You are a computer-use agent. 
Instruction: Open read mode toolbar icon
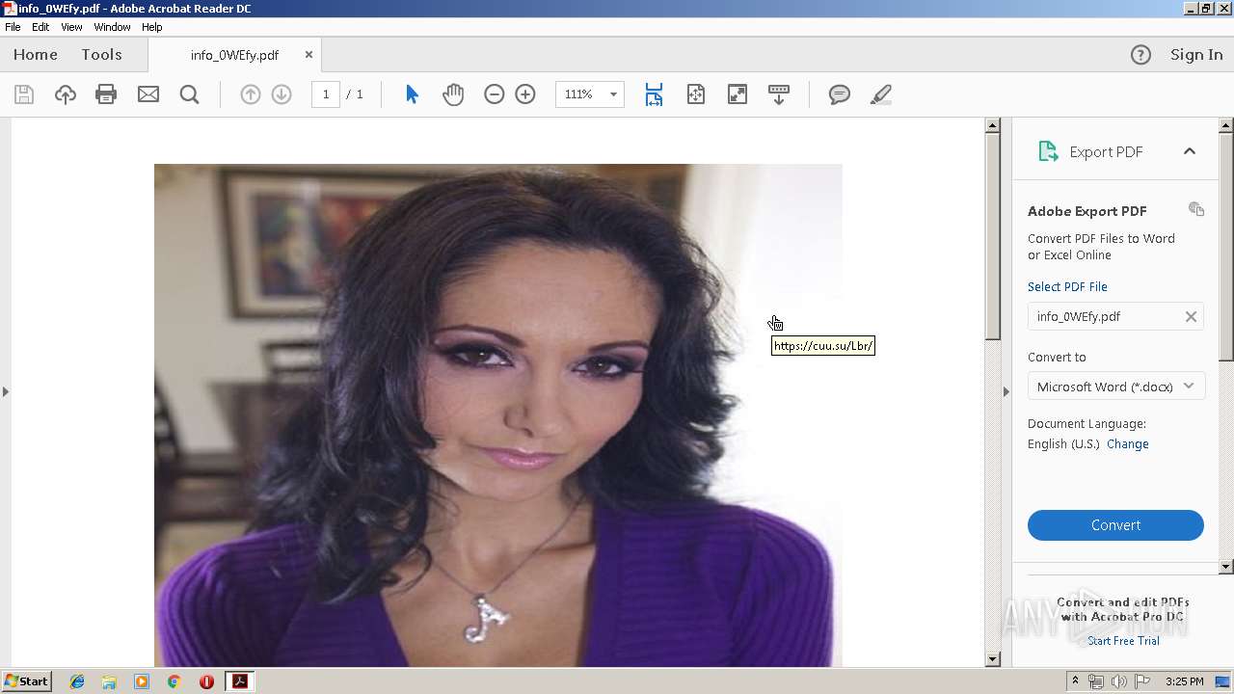coord(779,94)
